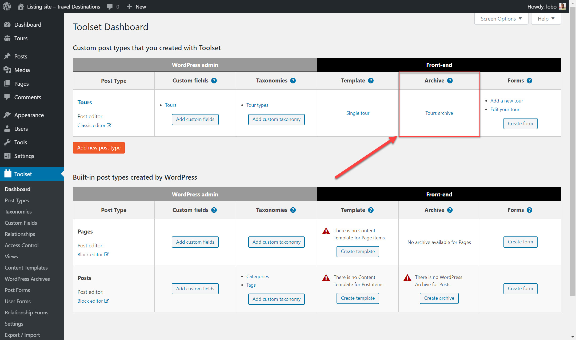The width and height of the screenshot is (576, 340).
Task: Open Post Types submenu item
Action: coord(17,200)
